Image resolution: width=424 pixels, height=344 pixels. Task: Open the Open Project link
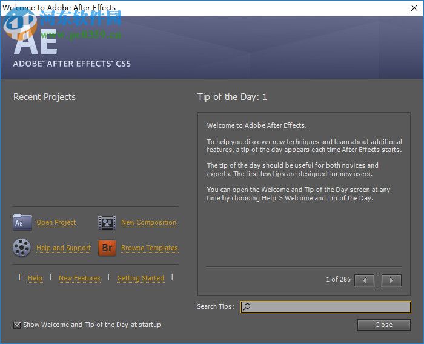tap(56, 222)
